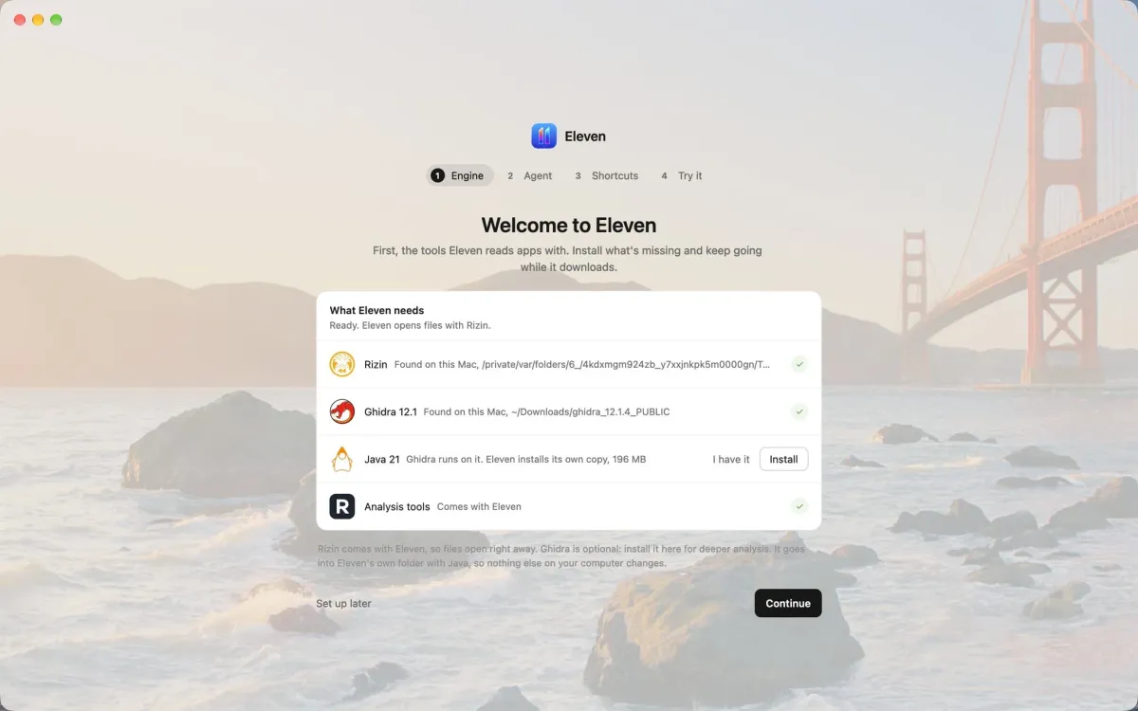The image size is (1138, 711).
Task: Click 'Ghidra runs on it' description text
Action: pos(525,459)
